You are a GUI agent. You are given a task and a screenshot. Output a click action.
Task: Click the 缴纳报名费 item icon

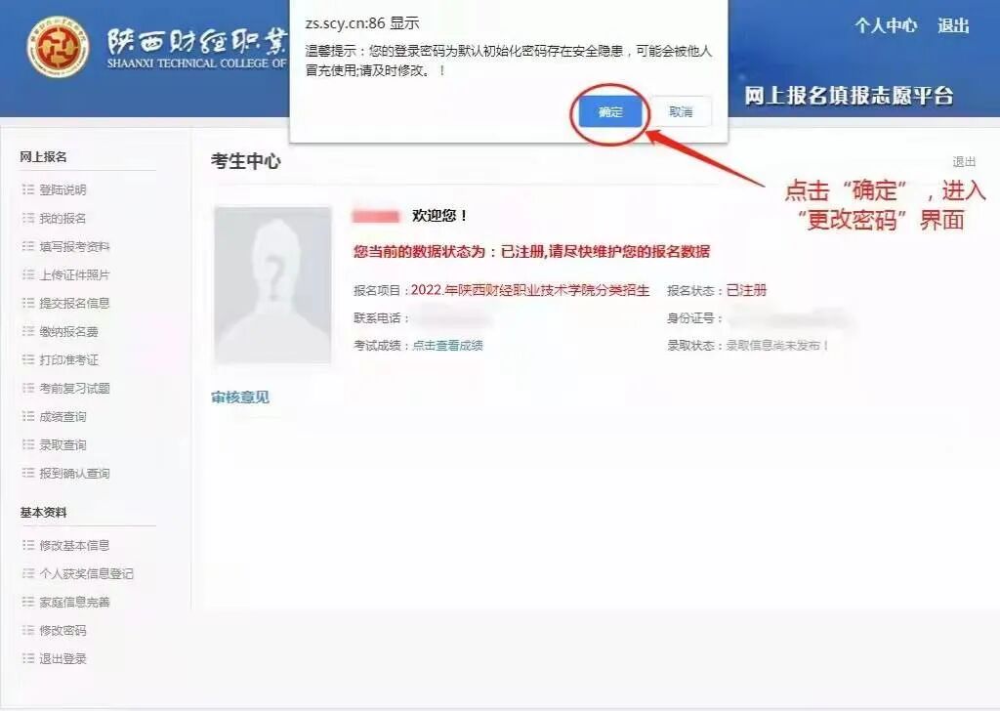26,331
